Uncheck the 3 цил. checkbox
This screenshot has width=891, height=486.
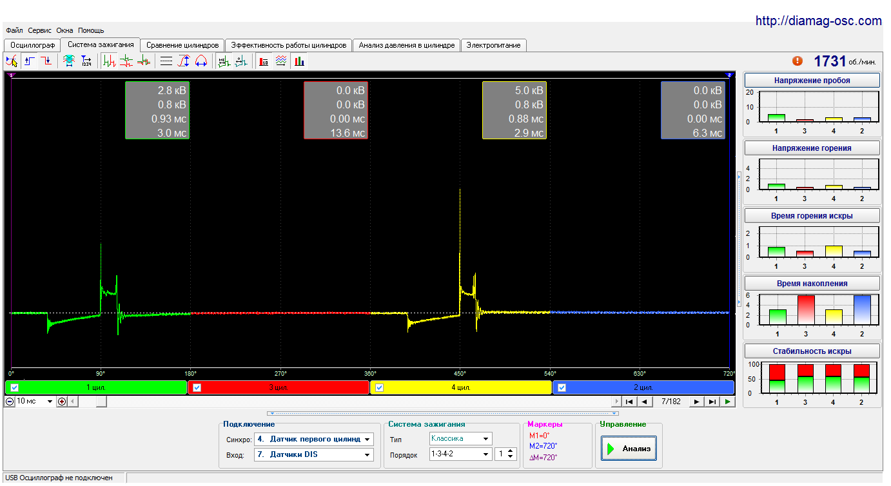point(198,387)
